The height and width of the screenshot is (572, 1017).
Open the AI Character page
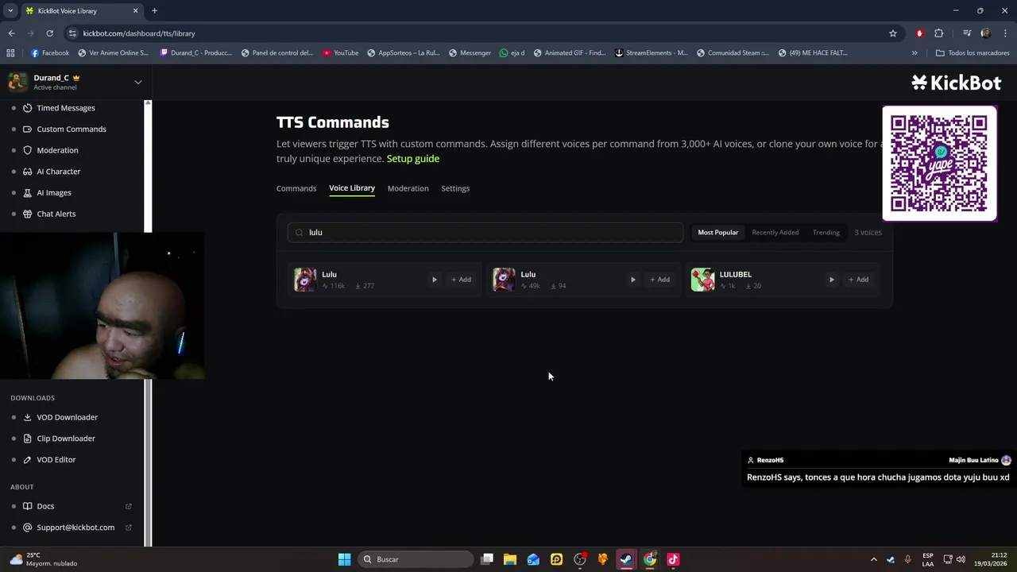coord(58,172)
